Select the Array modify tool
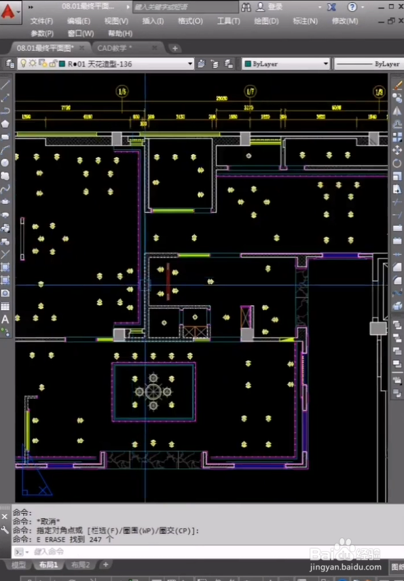This screenshot has width=404, height=581. click(397, 137)
